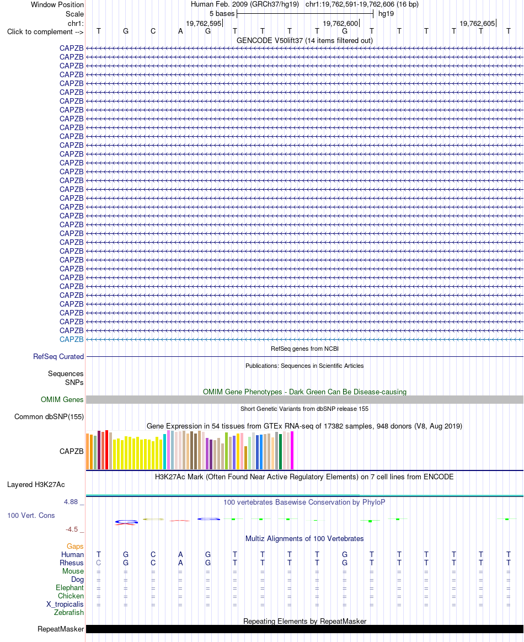Click the magenta last bar of GTEx chart
Viewport: 524px width, 642px height.
[x=292, y=450]
